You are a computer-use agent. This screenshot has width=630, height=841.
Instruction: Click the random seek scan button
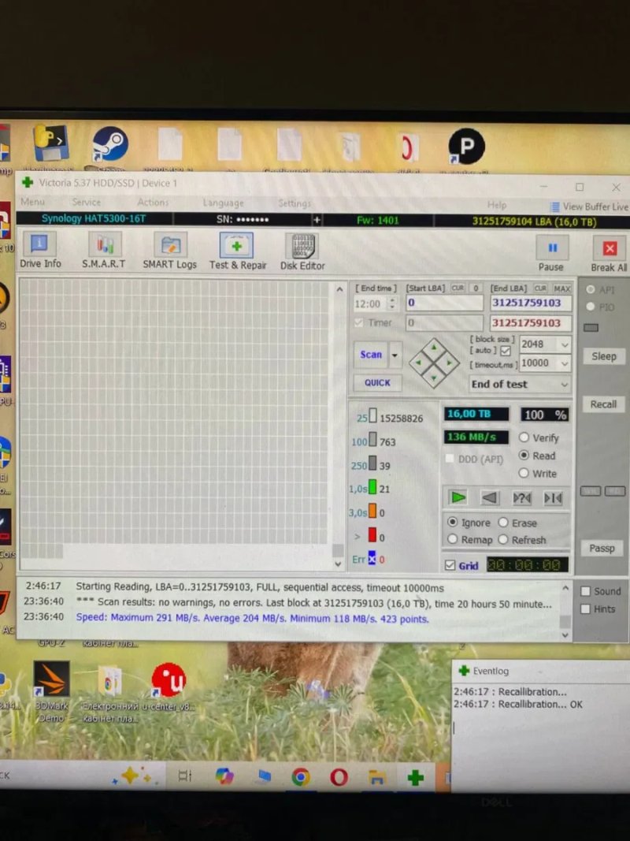tap(522, 498)
